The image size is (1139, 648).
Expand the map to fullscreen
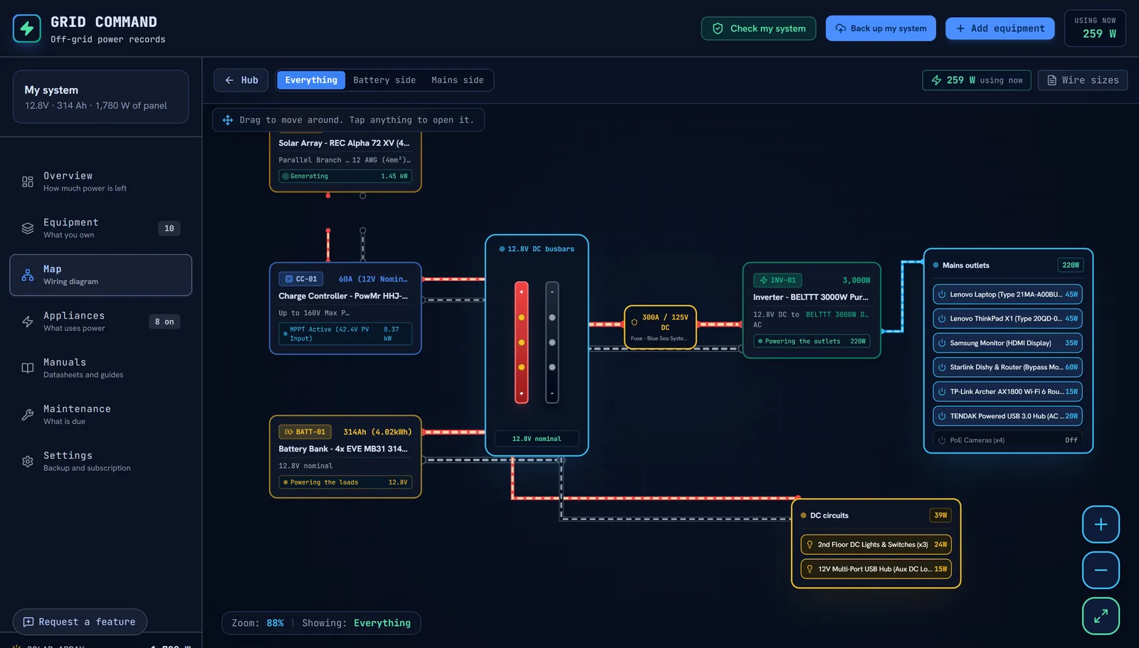click(1101, 616)
